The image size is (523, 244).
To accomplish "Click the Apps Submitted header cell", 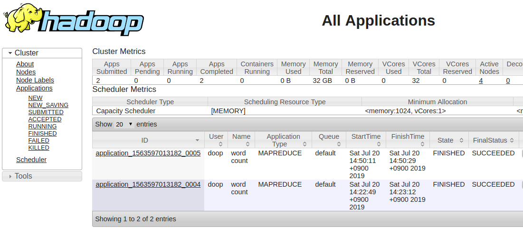I will [x=112, y=68].
